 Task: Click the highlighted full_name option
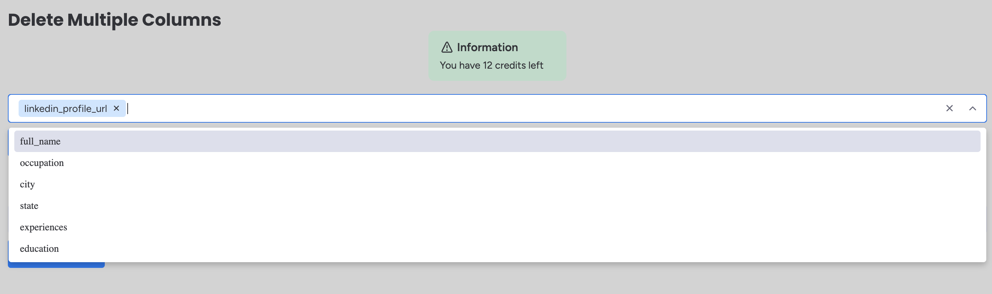40,141
